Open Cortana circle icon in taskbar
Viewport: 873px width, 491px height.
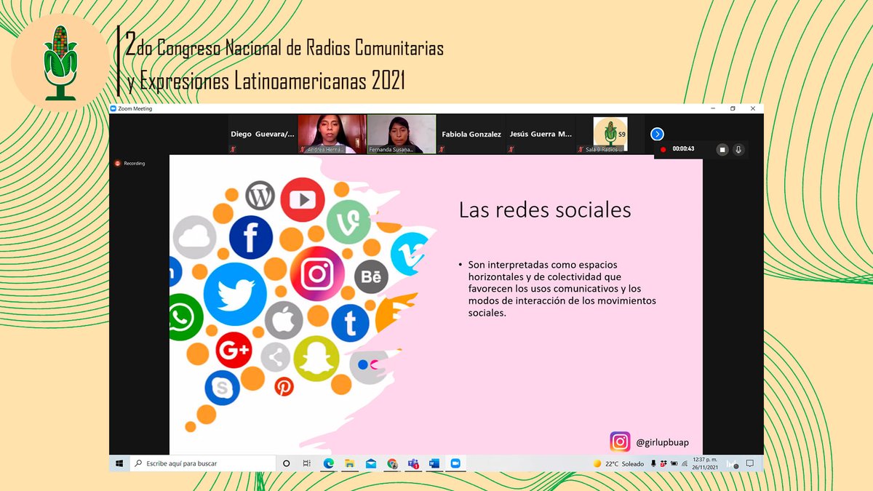point(286,463)
